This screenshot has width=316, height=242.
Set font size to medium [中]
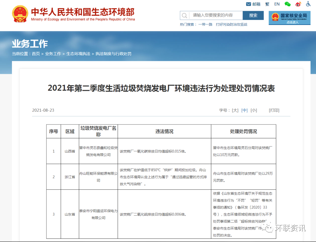244,110
